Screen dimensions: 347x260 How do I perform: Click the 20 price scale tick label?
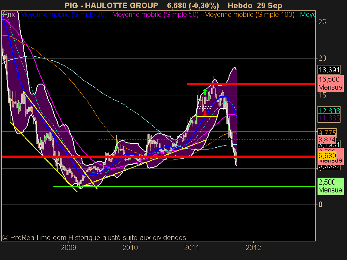[322, 58]
